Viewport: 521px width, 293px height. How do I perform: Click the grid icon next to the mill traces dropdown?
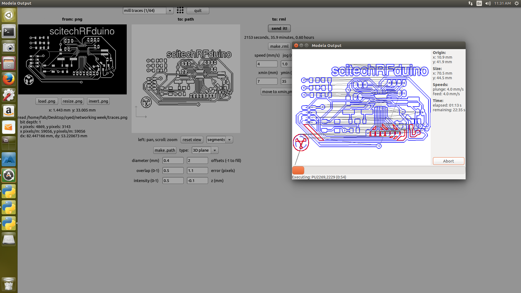(x=180, y=11)
